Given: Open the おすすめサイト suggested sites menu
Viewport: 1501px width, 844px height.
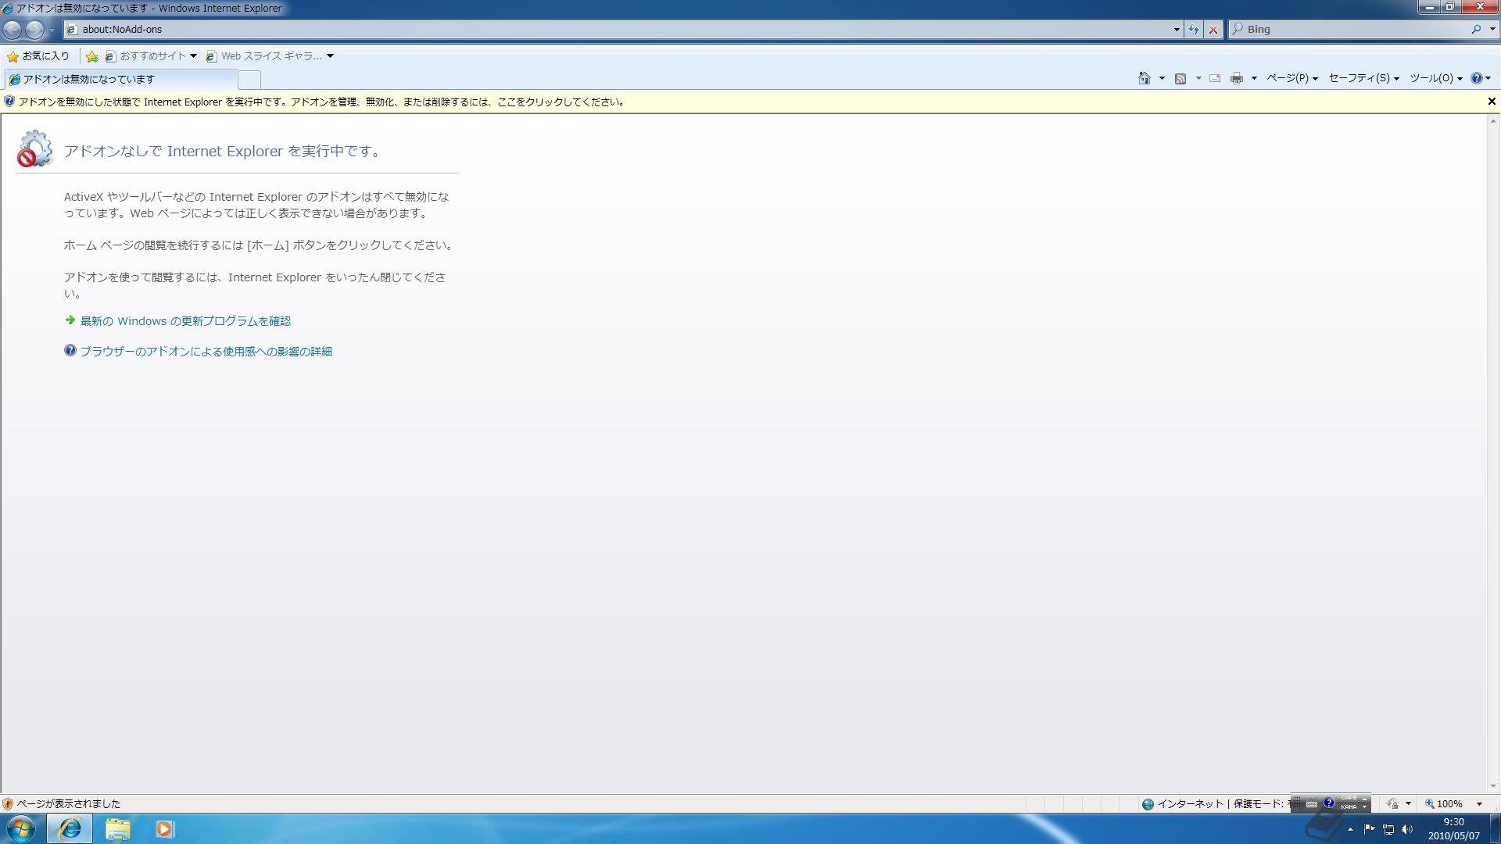Looking at the screenshot, I should tap(151, 56).
